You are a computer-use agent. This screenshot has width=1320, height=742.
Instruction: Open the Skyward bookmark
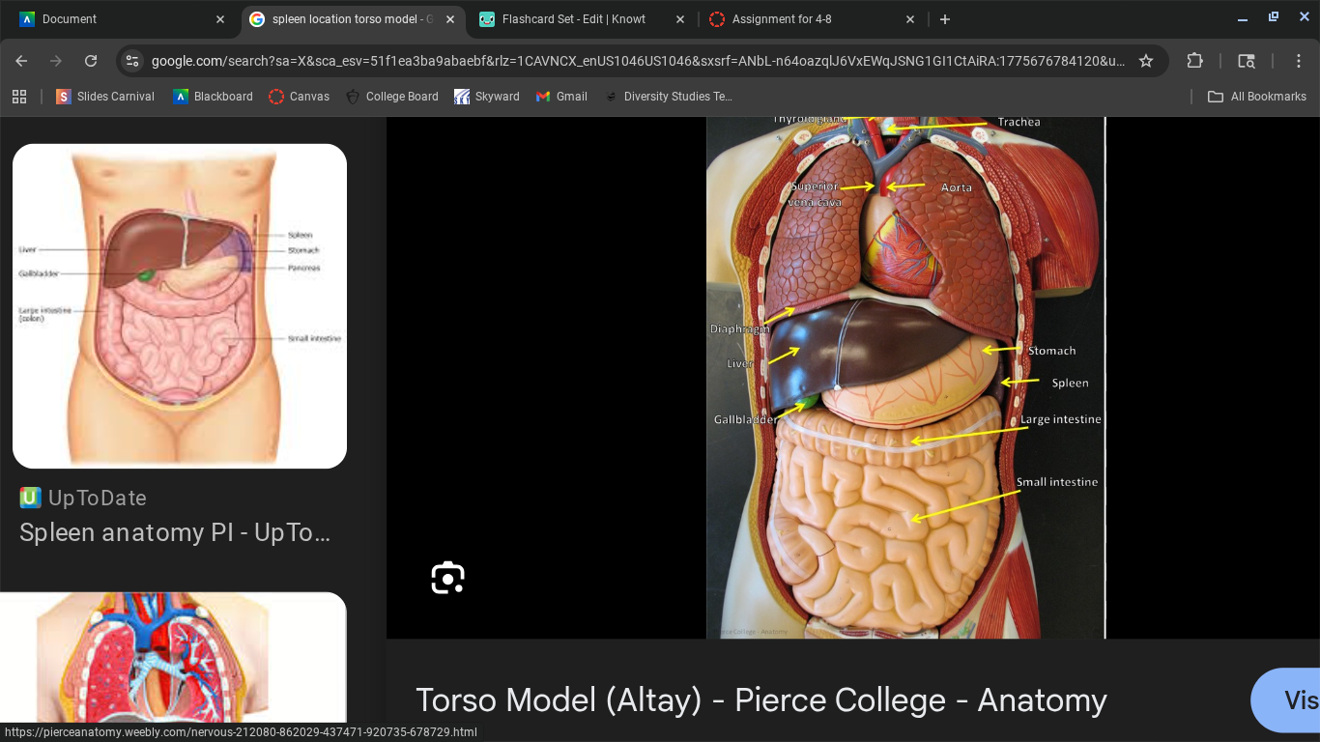pos(487,97)
